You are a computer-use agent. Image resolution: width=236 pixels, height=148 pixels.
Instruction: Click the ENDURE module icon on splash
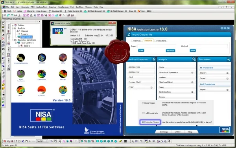pos(63,74)
